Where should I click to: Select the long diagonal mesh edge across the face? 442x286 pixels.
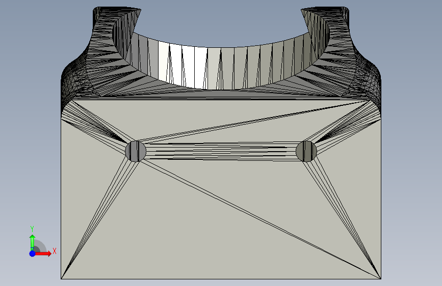pyautogui.click(x=259, y=219)
